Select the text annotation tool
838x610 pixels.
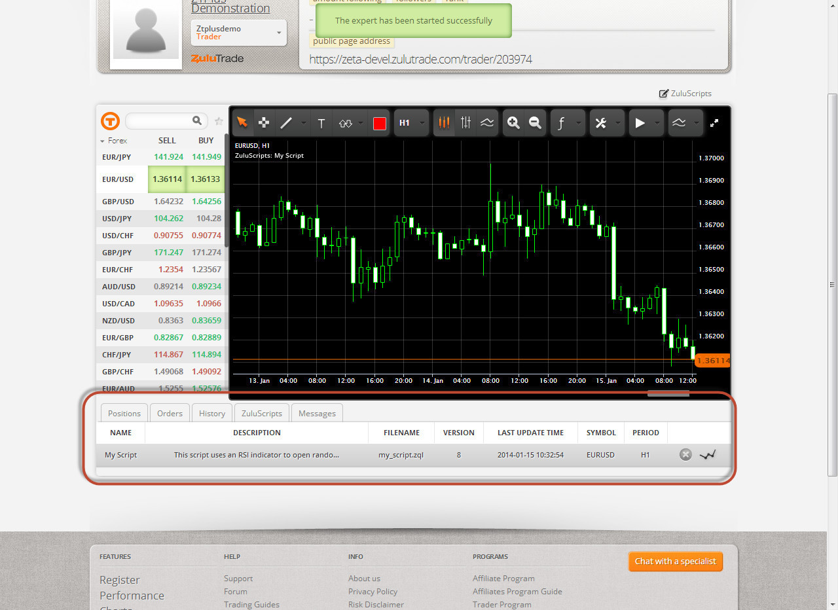pyautogui.click(x=321, y=123)
